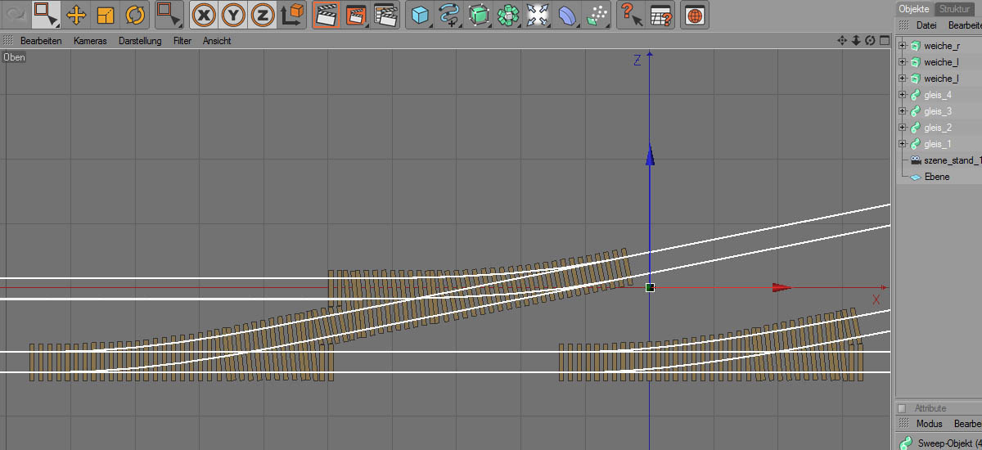This screenshot has height=450, width=982.
Task: Switch to the Struktur tab
Action: click(x=954, y=9)
